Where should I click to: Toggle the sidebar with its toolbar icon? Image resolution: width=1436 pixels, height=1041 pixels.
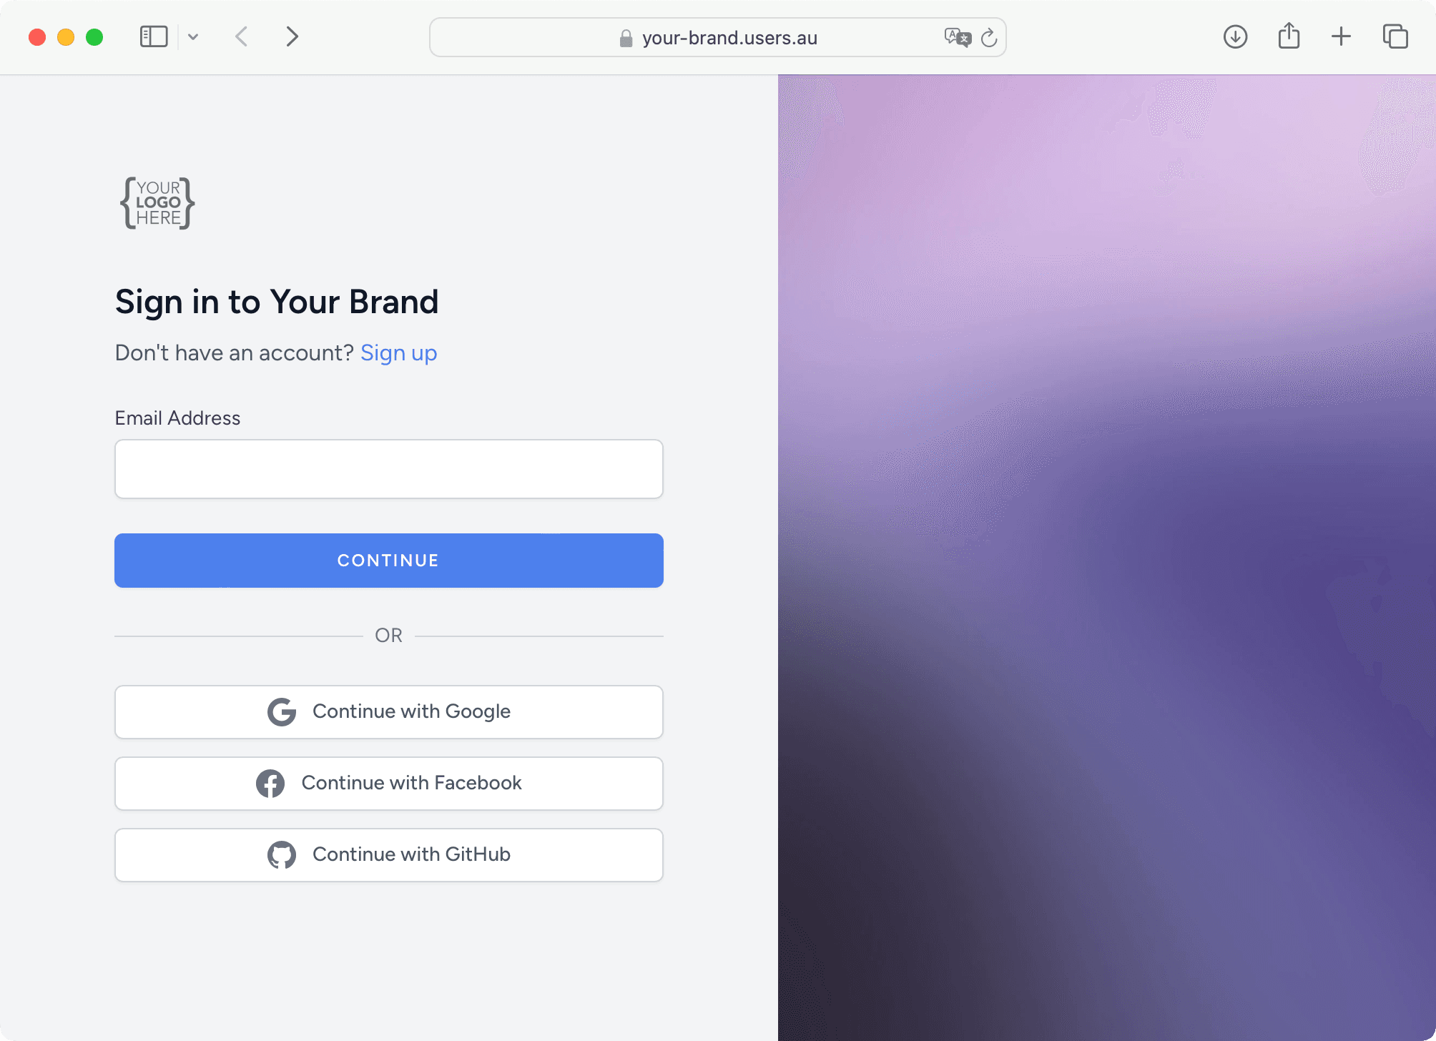pyautogui.click(x=152, y=36)
